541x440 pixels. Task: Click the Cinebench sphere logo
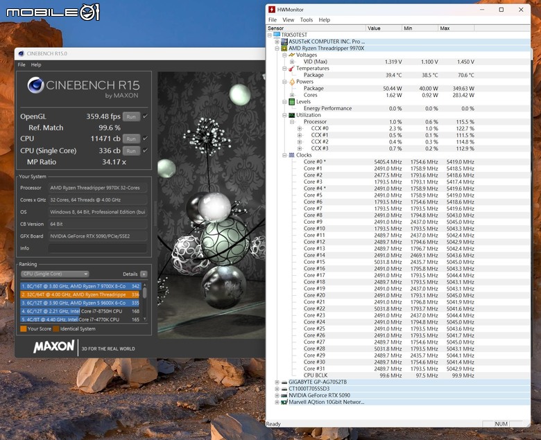35,85
